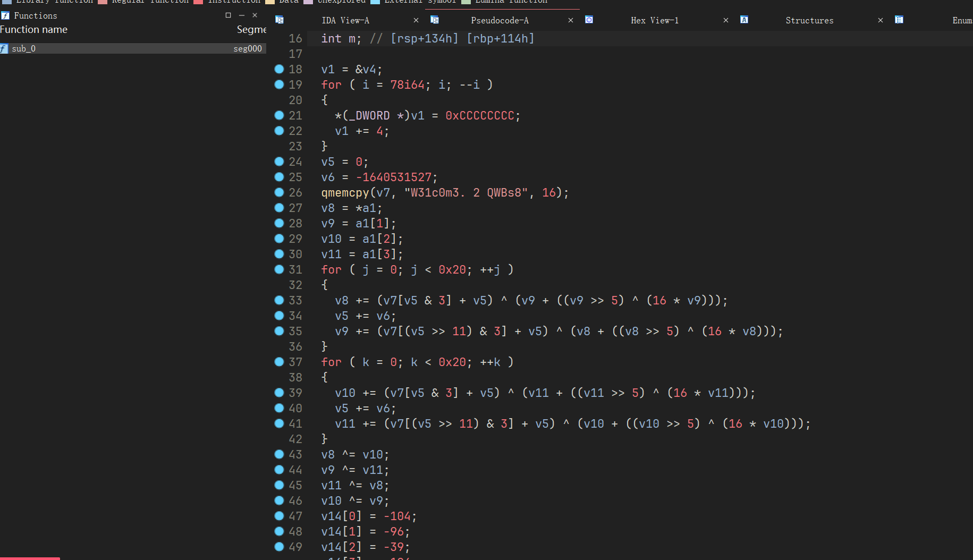Open the Hex View-1 tab
Image resolution: width=973 pixels, height=560 pixels.
coord(654,20)
